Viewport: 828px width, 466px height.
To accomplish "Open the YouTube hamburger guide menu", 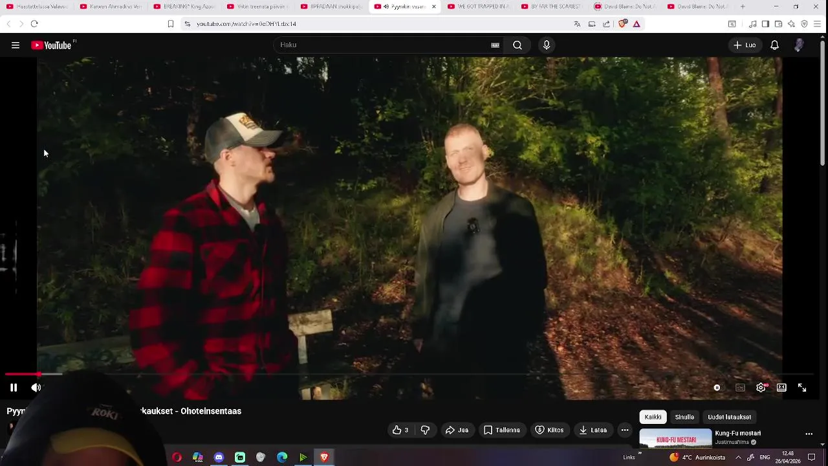I will coord(16,45).
